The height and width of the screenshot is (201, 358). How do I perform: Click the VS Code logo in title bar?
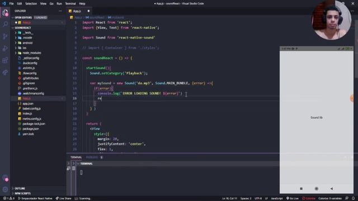point(4,3)
